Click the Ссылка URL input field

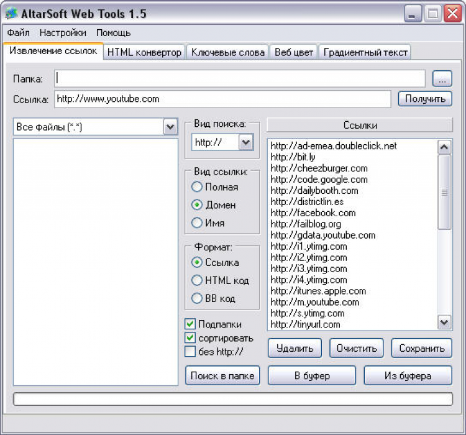click(x=222, y=99)
